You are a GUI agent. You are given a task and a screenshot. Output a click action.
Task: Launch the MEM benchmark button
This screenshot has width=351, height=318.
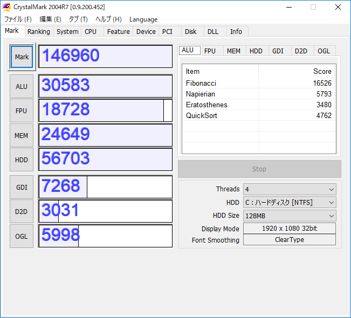[x=22, y=135]
